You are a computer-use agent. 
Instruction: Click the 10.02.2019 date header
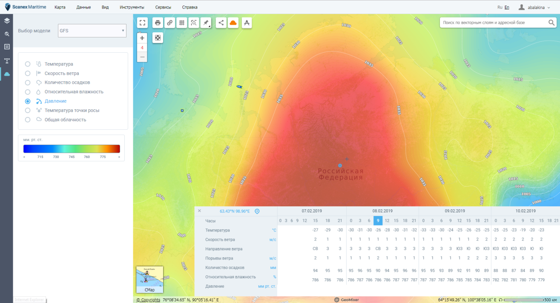(x=526, y=211)
